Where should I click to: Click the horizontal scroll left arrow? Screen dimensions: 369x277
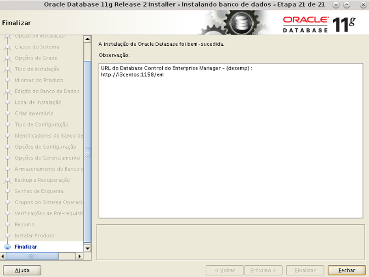pos(3,256)
